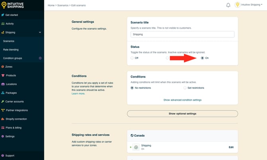Click the Scenario title input field

[182, 34]
